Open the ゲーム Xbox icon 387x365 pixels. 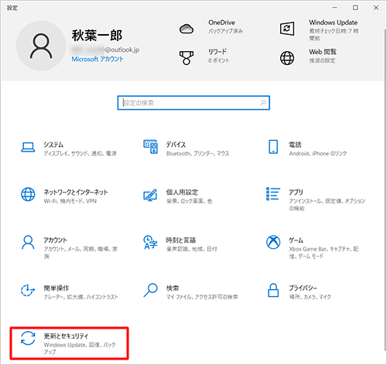pos(273,242)
